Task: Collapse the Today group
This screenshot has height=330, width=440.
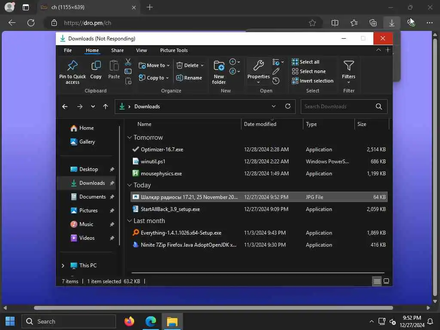Action: (x=129, y=185)
